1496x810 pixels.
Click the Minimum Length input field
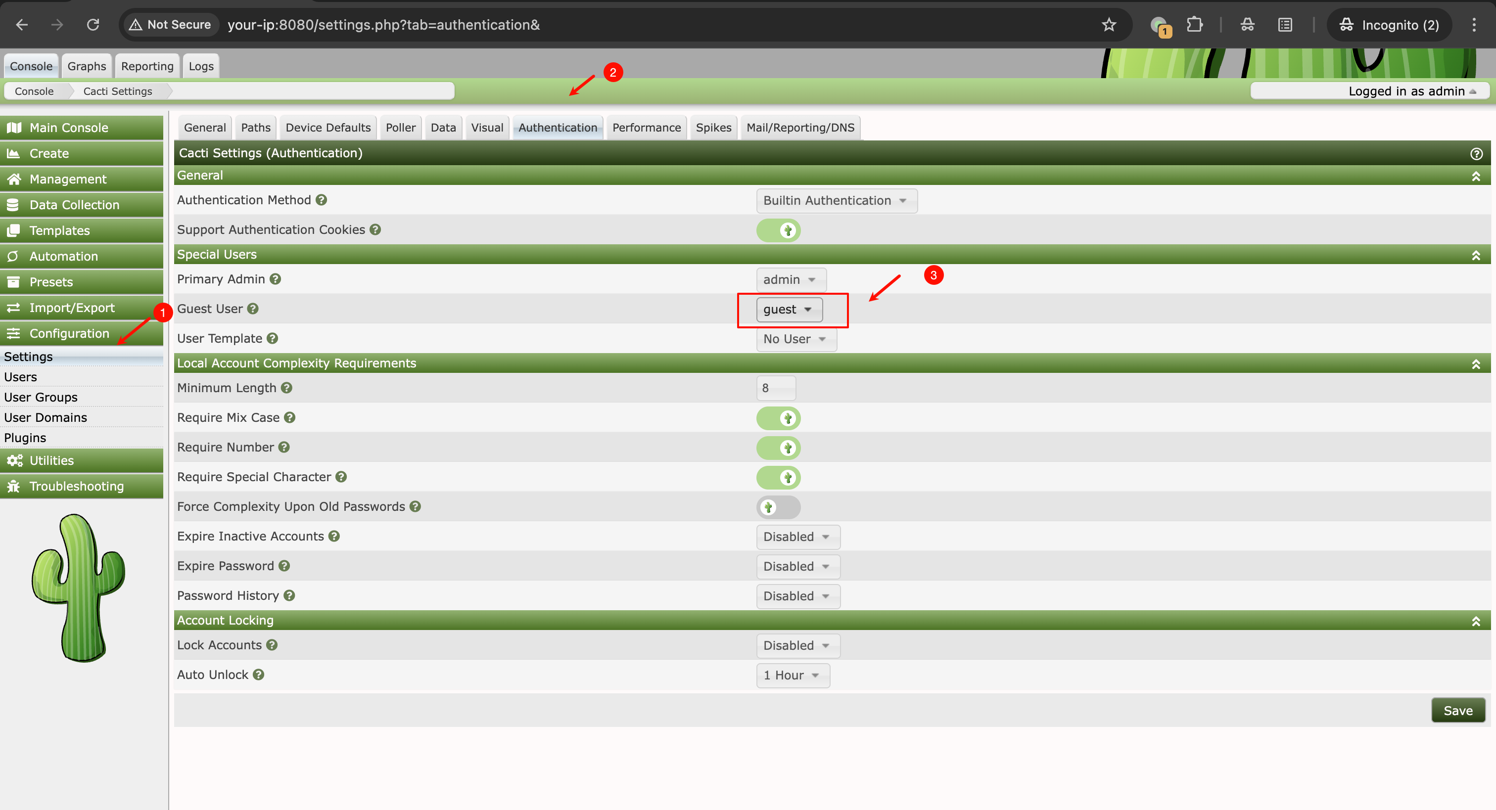pos(775,388)
